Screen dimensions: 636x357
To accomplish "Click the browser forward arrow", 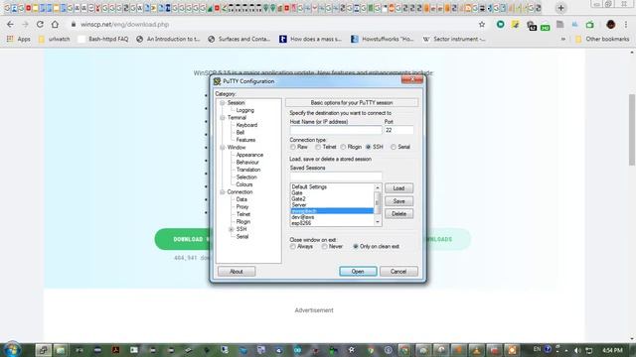I will tap(25, 24).
